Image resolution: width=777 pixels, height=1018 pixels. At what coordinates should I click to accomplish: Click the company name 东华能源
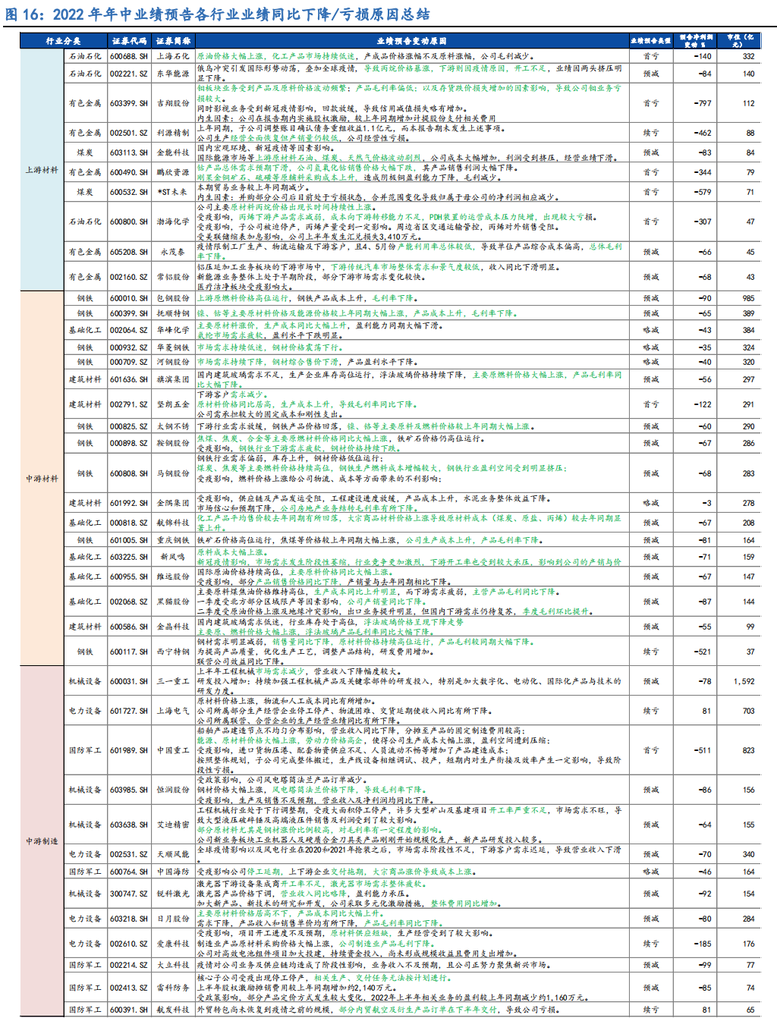click(x=173, y=74)
